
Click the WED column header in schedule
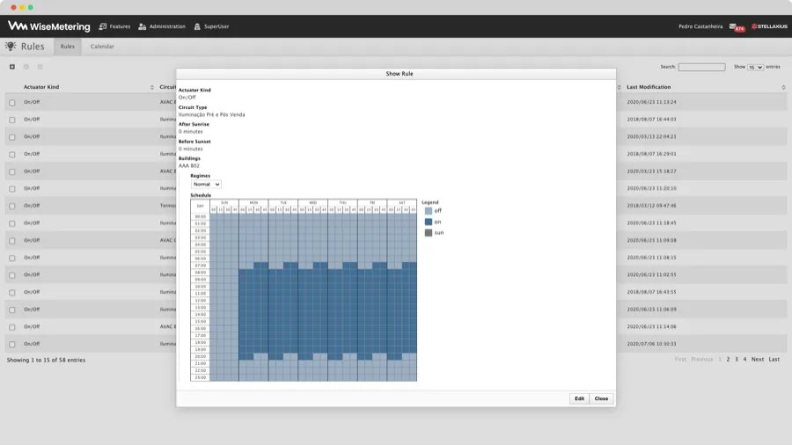point(313,202)
